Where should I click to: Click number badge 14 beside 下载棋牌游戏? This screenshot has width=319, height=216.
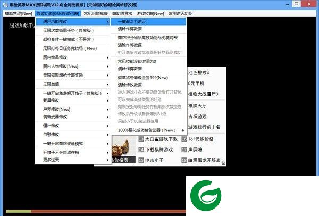coord(141,149)
